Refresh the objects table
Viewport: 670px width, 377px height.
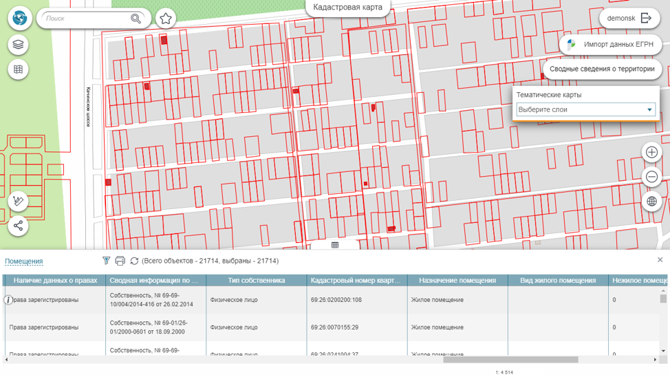[x=134, y=261]
